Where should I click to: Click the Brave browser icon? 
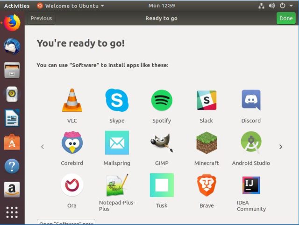[x=206, y=185]
